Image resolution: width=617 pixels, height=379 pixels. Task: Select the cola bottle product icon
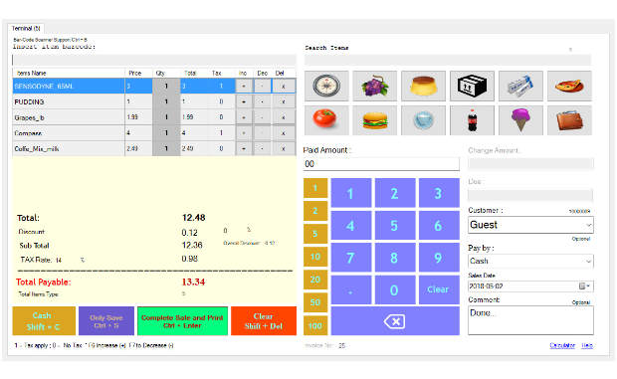(x=472, y=120)
